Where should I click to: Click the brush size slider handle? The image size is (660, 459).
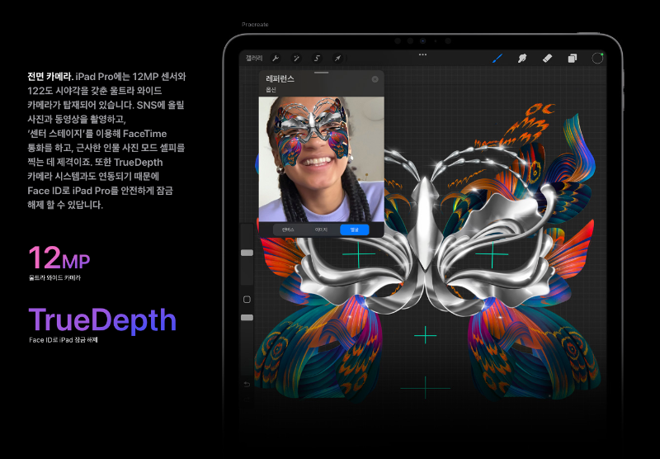click(x=247, y=253)
